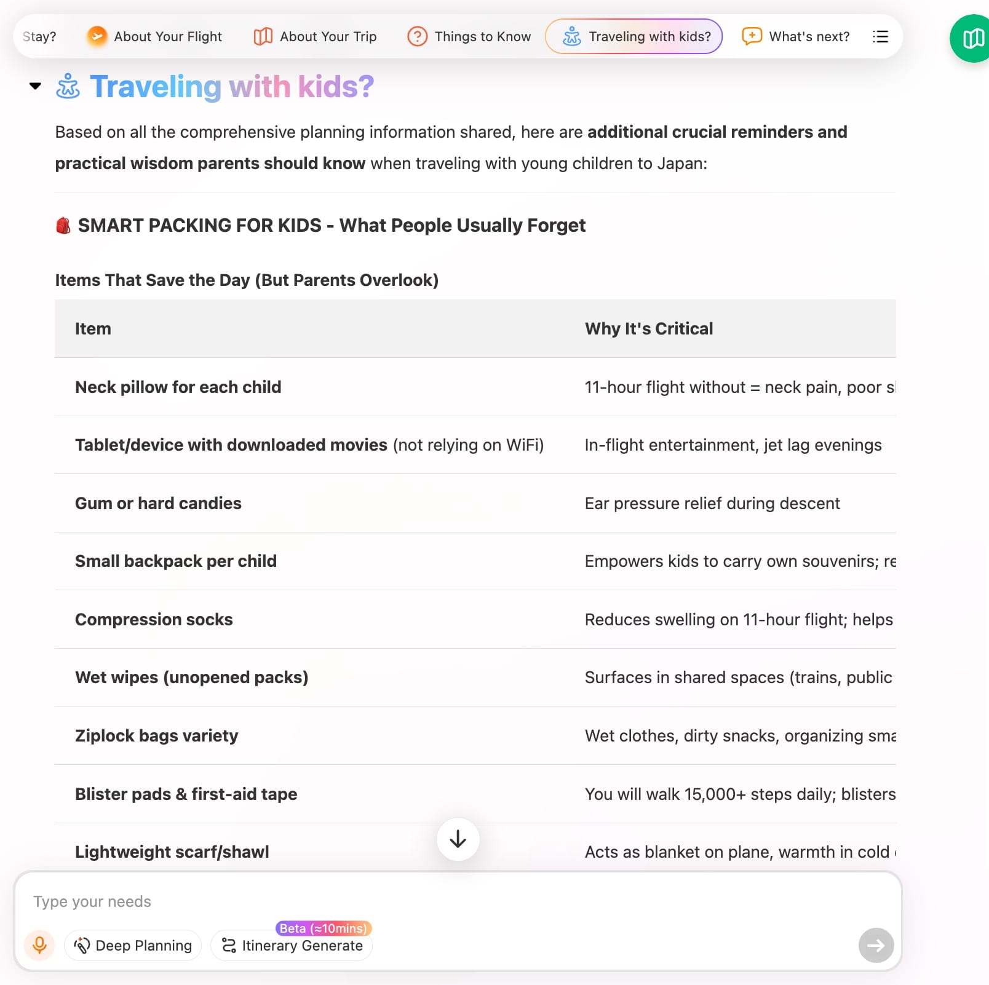Select the Traveling with kids? tab

pyautogui.click(x=634, y=36)
